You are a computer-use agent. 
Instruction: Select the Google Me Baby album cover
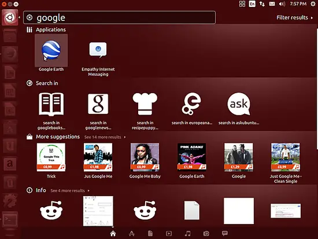[x=145, y=157]
